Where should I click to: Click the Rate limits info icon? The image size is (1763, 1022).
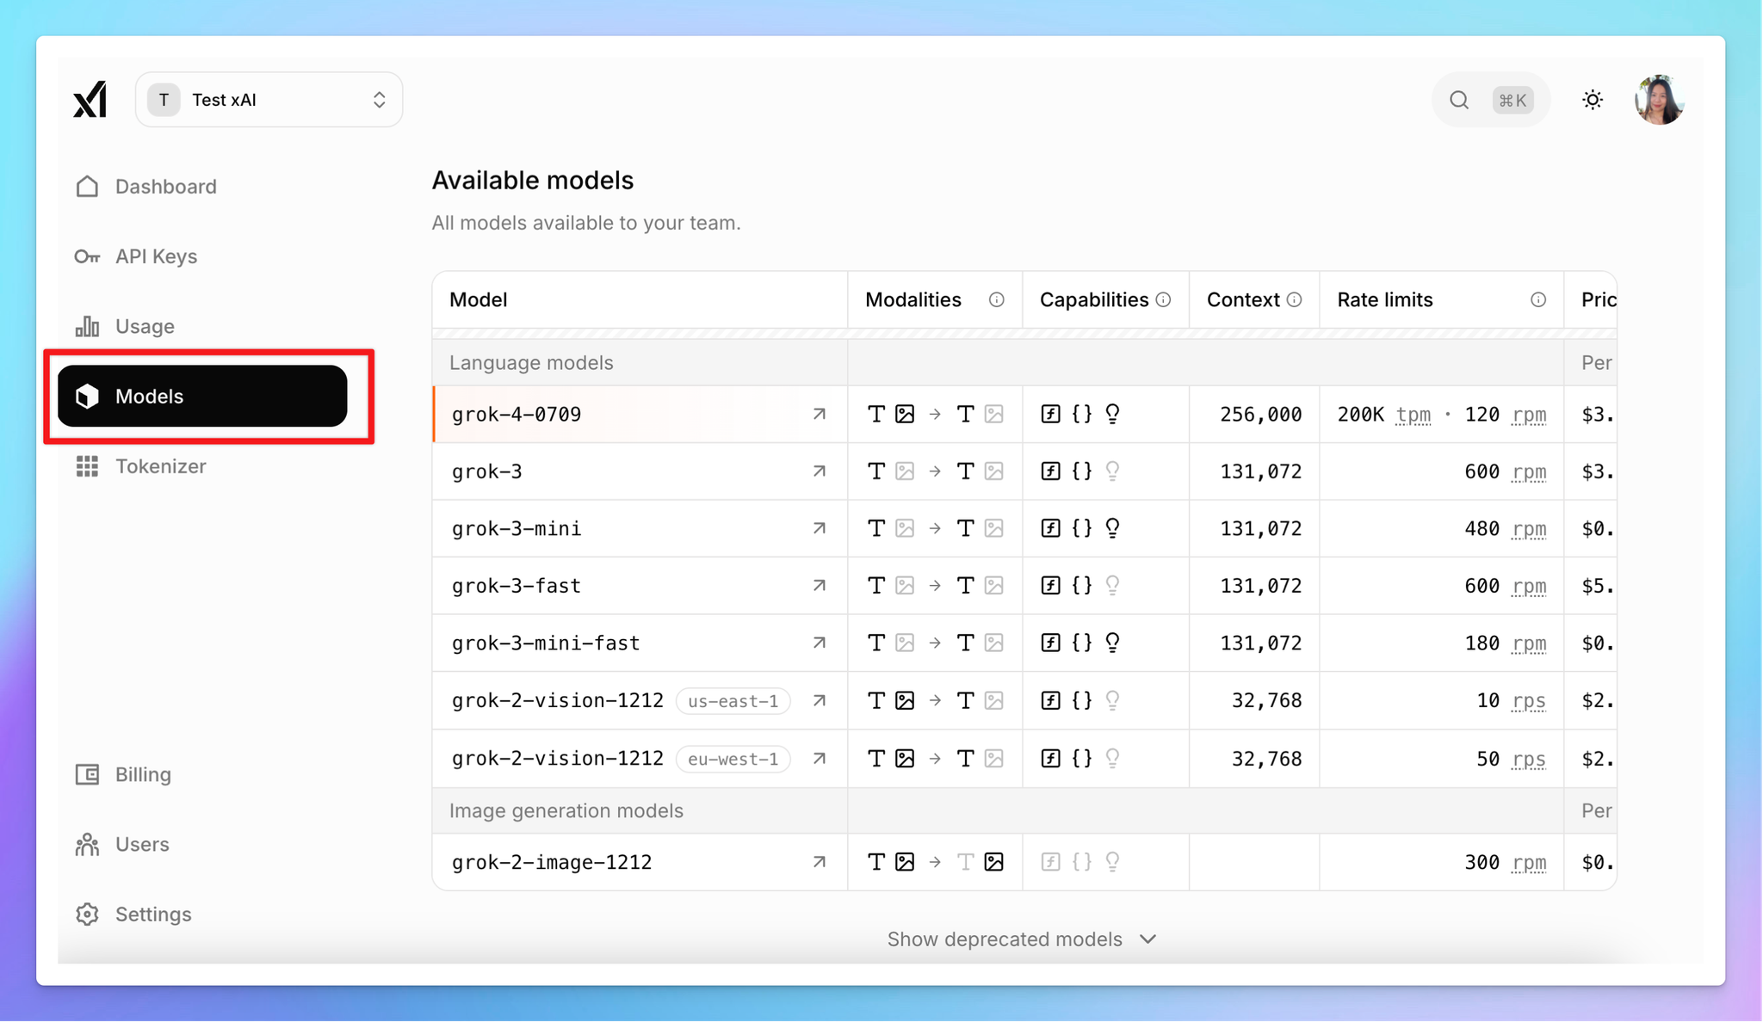[x=1538, y=299]
